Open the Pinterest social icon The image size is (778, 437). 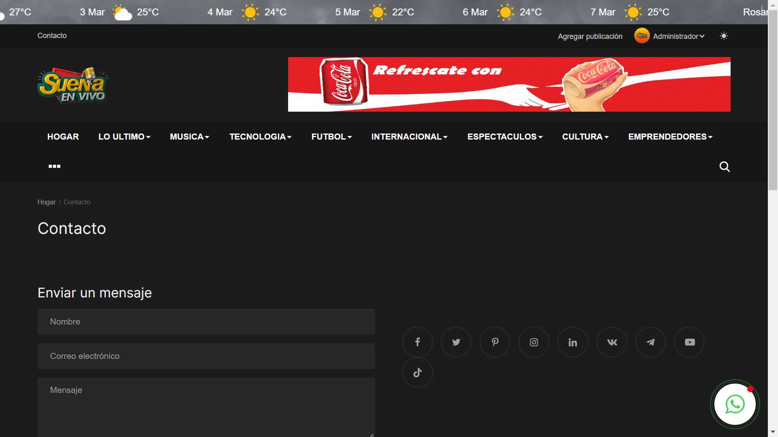coord(495,342)
